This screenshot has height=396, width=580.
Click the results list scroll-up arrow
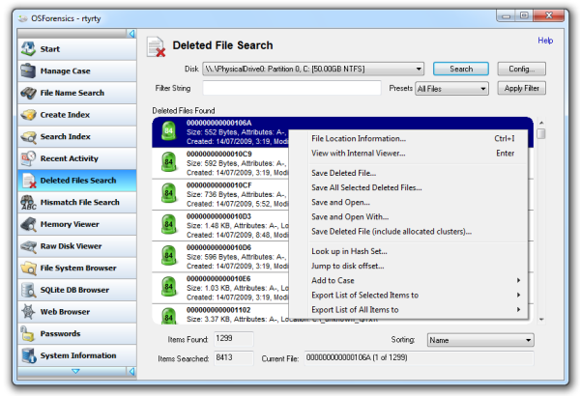[541, 123]
